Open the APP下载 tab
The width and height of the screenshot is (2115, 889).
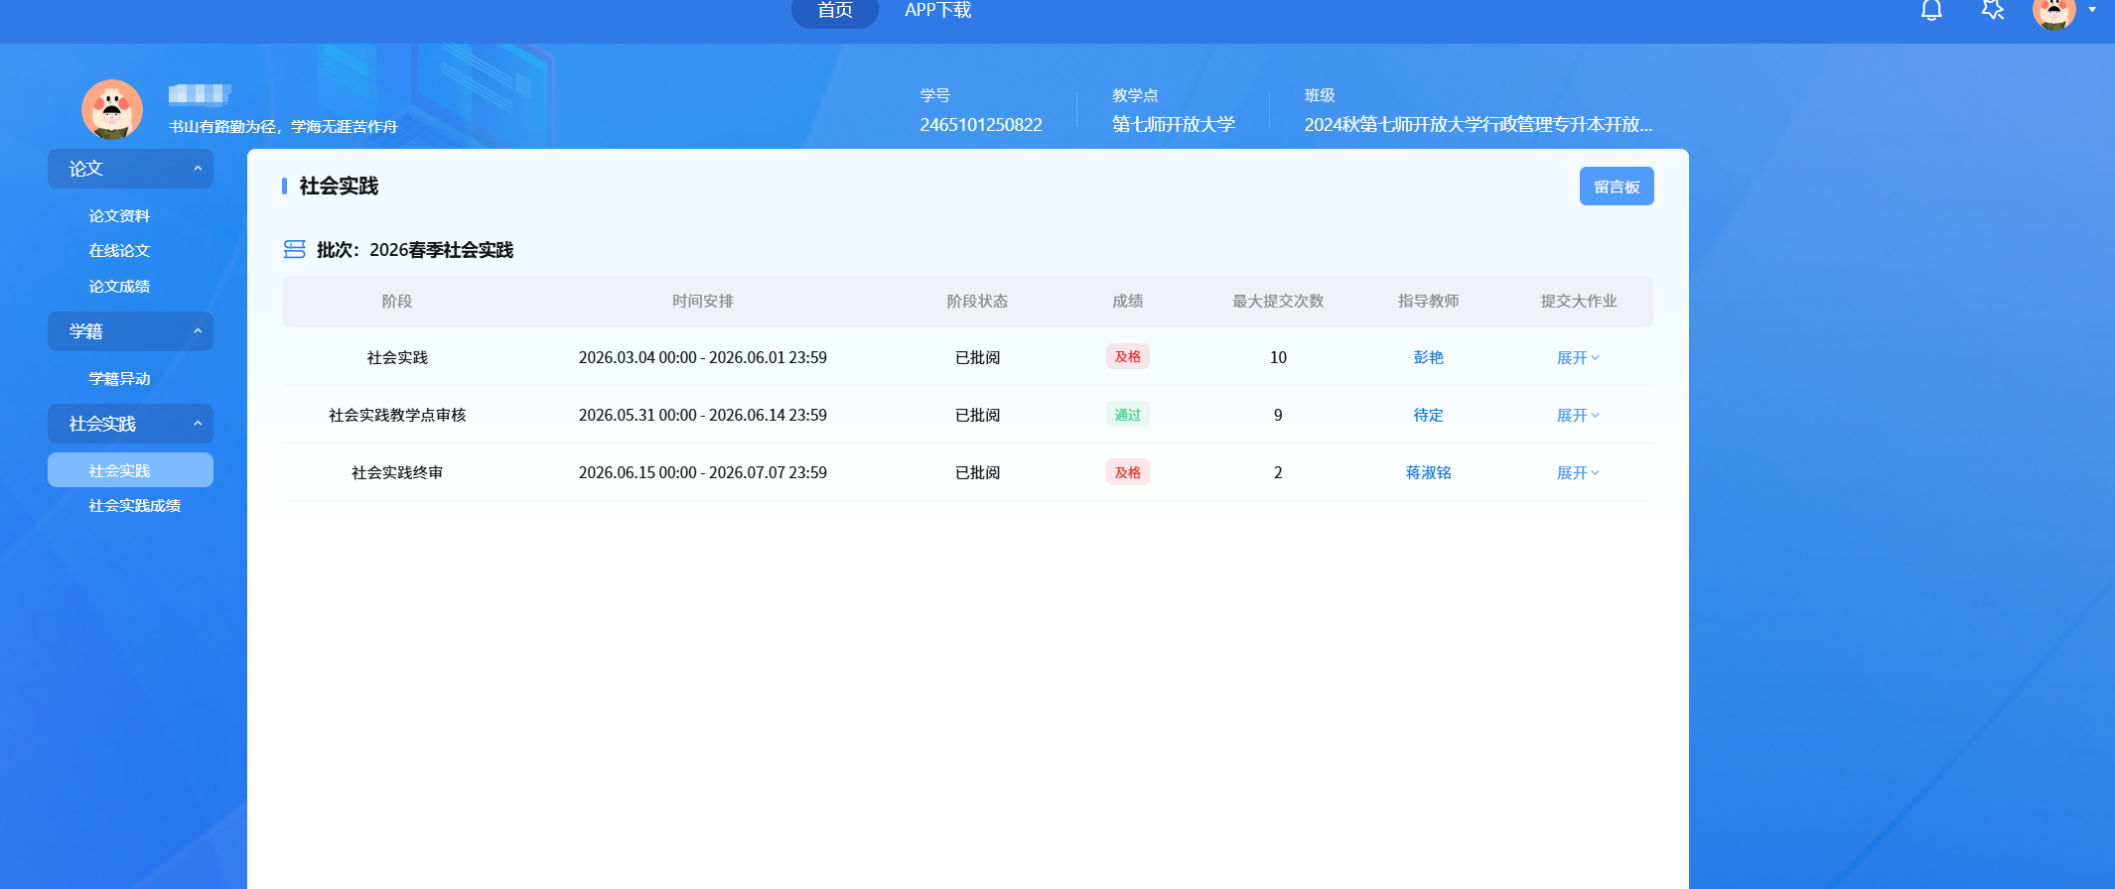coord(937,10)
